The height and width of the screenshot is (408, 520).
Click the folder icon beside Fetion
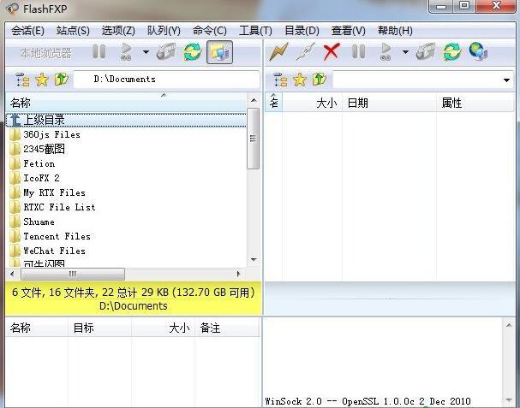click(x=15, y=163)
